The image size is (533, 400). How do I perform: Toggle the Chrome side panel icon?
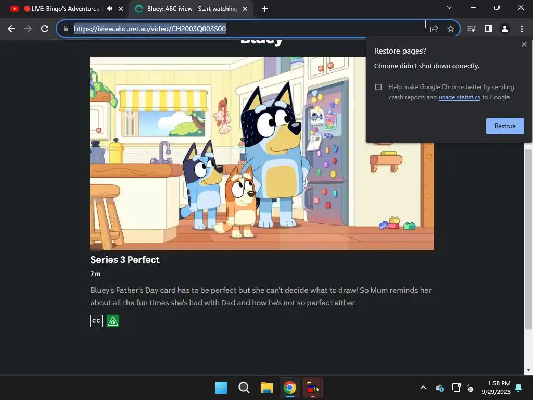point(488,29)
